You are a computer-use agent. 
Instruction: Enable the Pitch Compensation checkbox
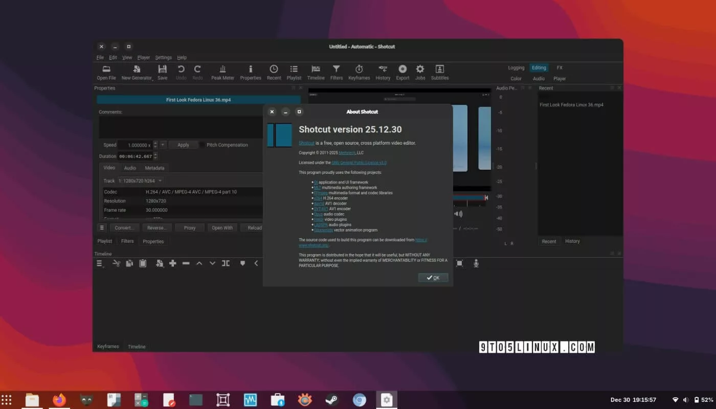[x=203, y=145]
